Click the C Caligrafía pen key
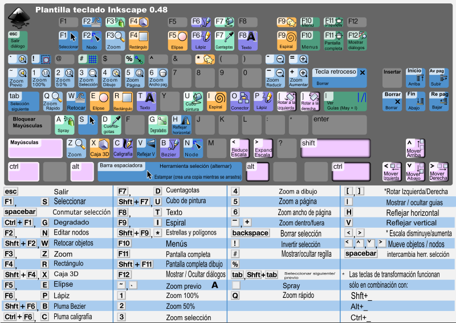Screen dimensions: 456x323 click(123, 148)
